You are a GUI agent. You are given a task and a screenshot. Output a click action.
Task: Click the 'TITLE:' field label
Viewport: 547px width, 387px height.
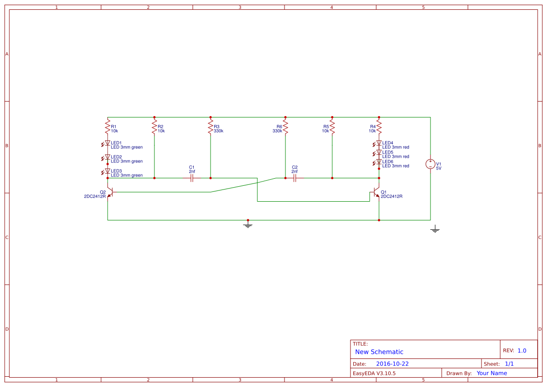tap(360, 344)
